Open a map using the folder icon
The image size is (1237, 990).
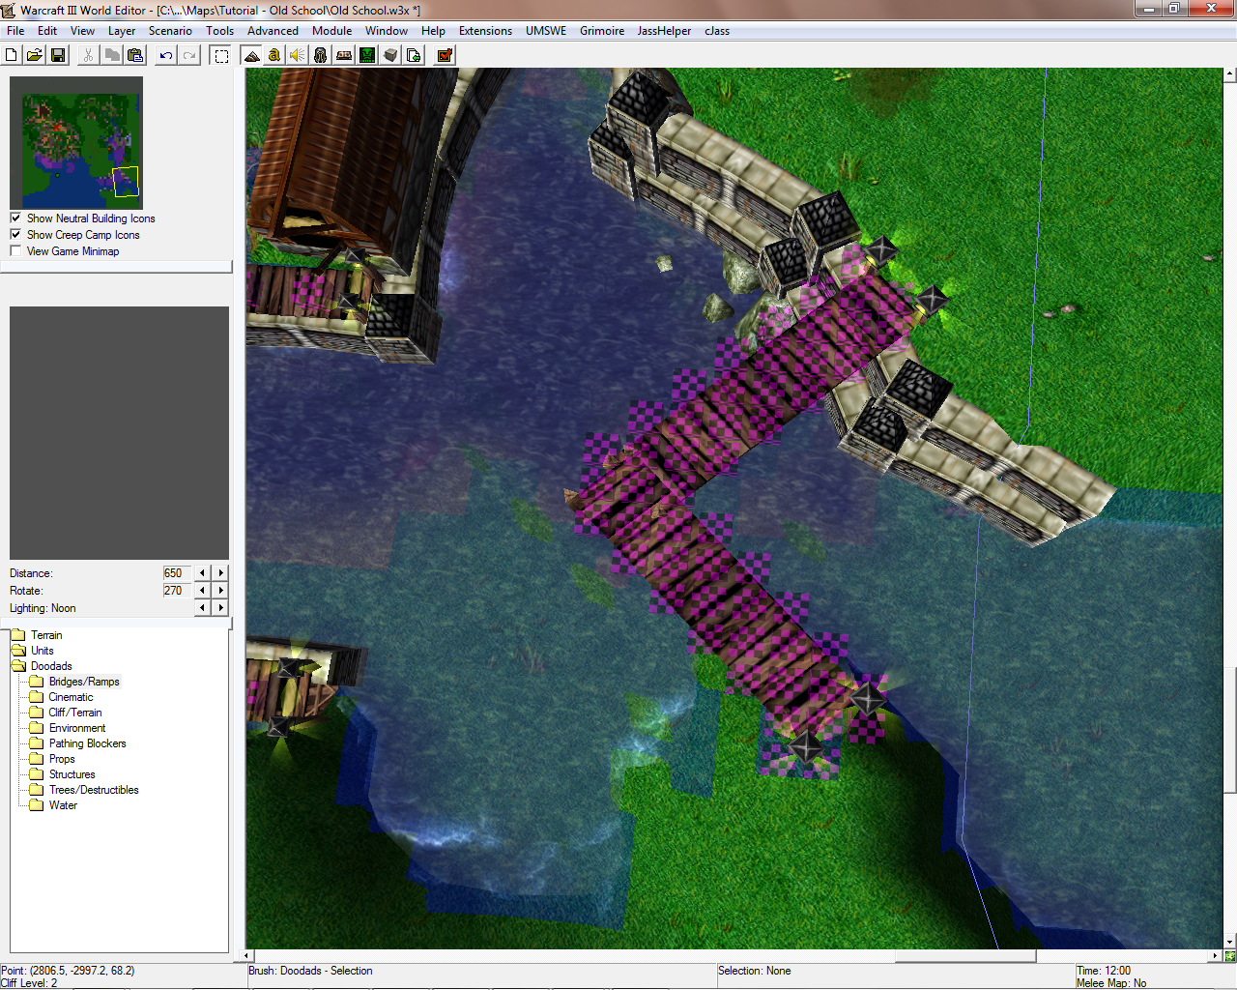pyautogui.click(x=35, y=55)
